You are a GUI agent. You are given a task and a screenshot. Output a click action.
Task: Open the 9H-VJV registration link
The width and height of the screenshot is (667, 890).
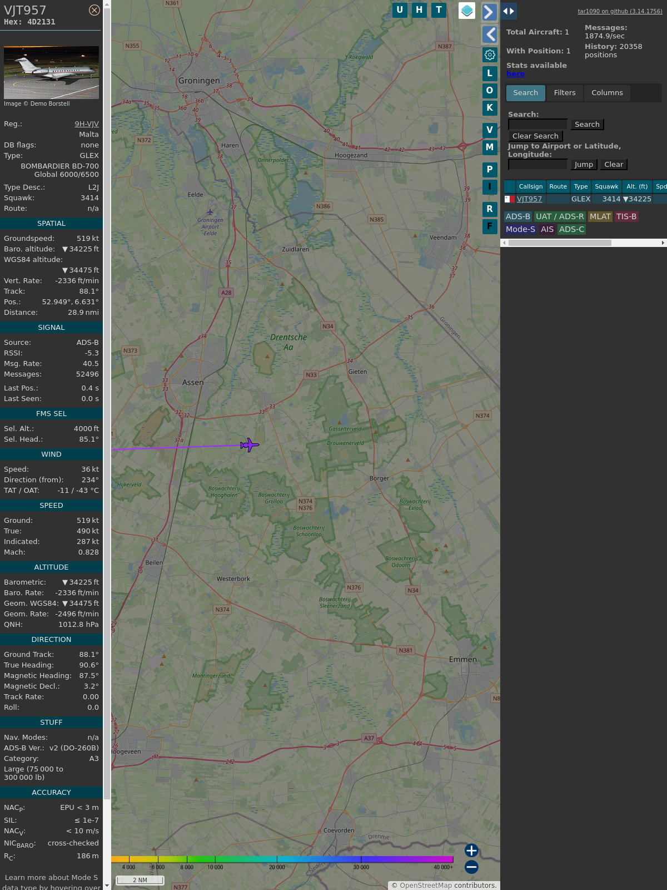[x=87, y=124]
